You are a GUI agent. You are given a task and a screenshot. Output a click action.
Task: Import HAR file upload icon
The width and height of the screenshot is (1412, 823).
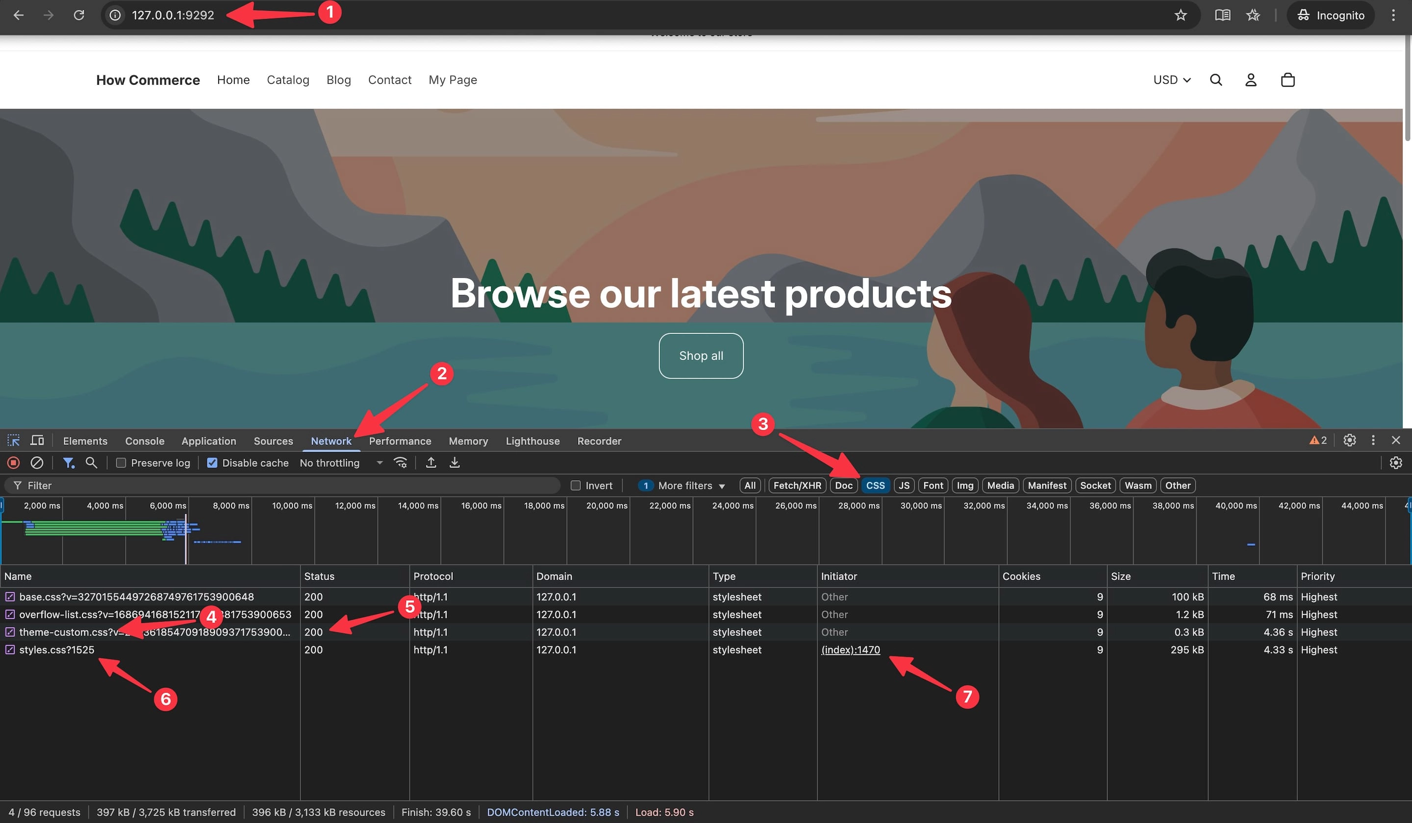coord(431,463)
